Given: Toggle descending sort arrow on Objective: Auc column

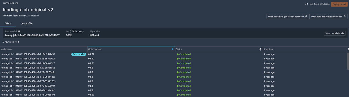Looking at the screenshot, I should (172, 49).
